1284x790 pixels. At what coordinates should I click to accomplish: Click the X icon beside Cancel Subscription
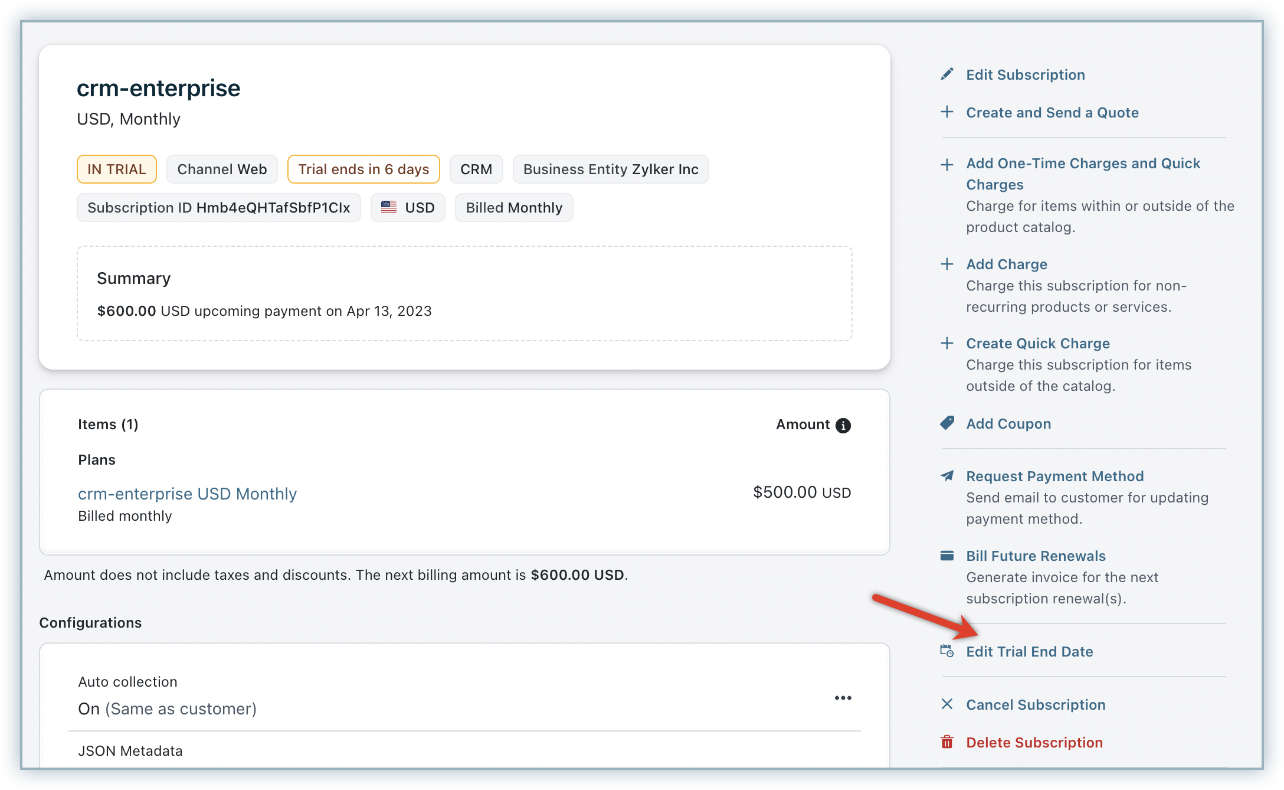tap(946, 704)
